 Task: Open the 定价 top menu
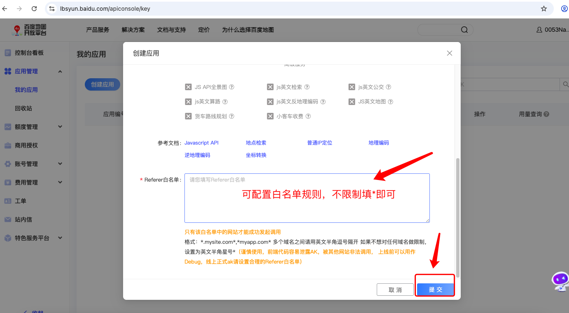click(x=204, y=30)
